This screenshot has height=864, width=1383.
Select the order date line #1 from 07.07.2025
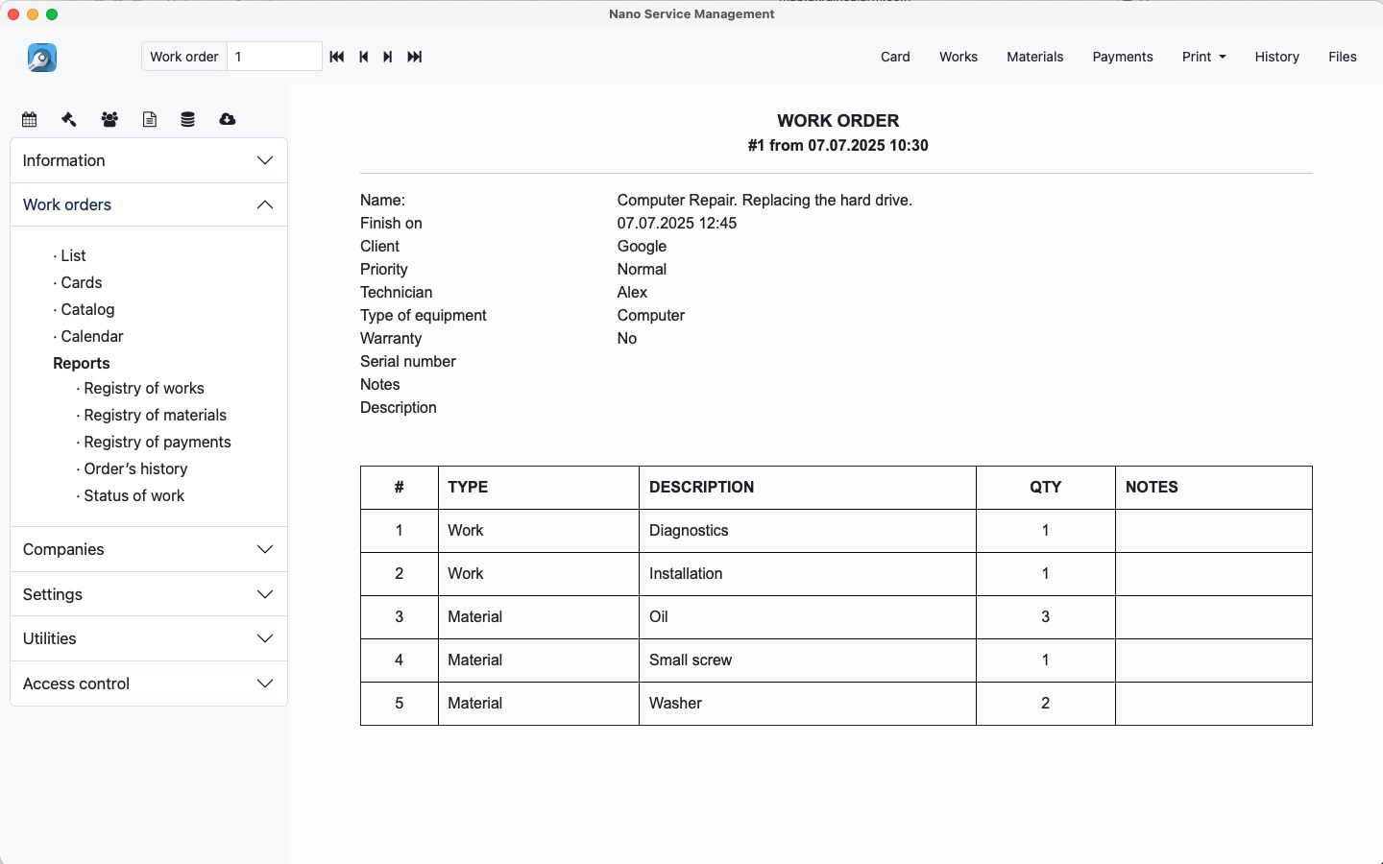click(838, 146)
